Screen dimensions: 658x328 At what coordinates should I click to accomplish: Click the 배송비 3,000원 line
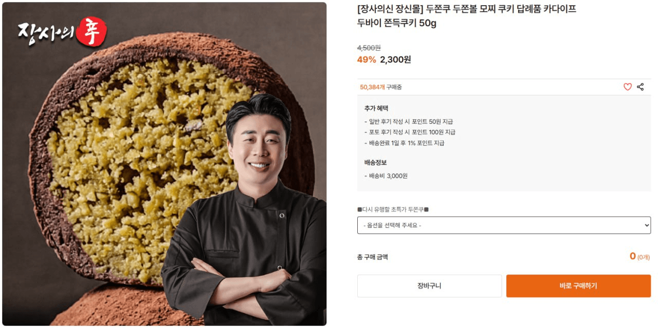386,176
